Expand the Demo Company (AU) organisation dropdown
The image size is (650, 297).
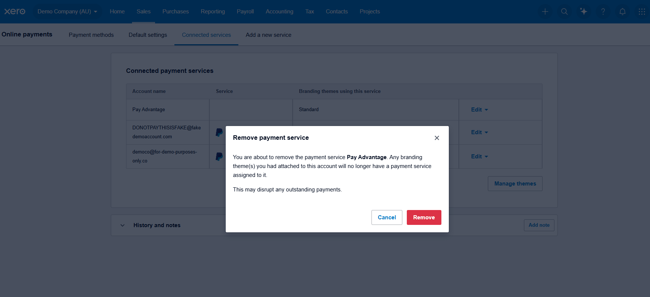point(67,12)
